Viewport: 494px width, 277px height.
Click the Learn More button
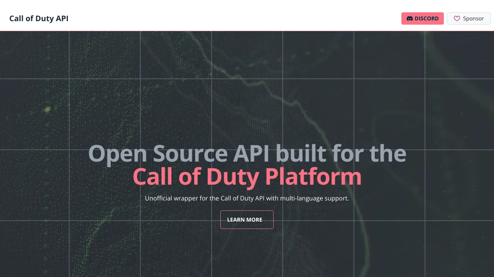pos(247,220)
